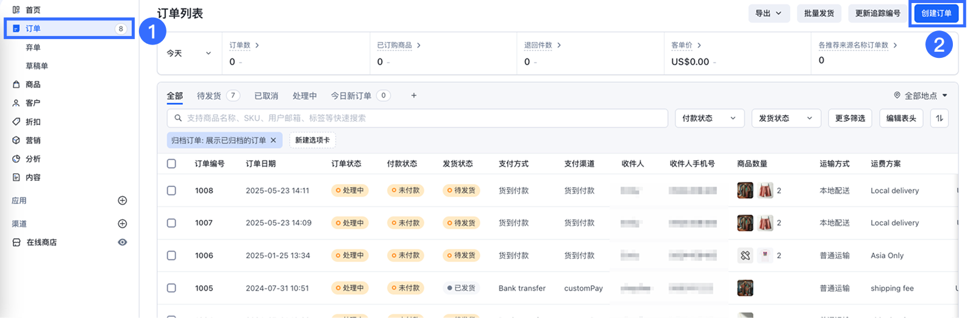This screenshot has width=973, height=318.
Task: Open the 弃单 abandoned orders submenu
Action: (x=33, y=48)
